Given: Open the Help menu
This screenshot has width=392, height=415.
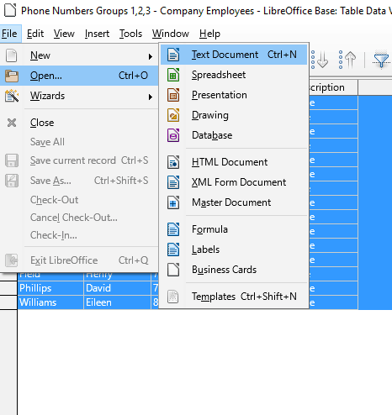Looking at the screenshot, I should (x=209, y=34).
